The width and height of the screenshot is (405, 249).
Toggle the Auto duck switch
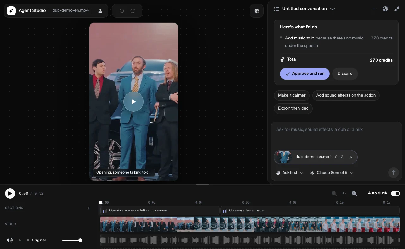396,193
